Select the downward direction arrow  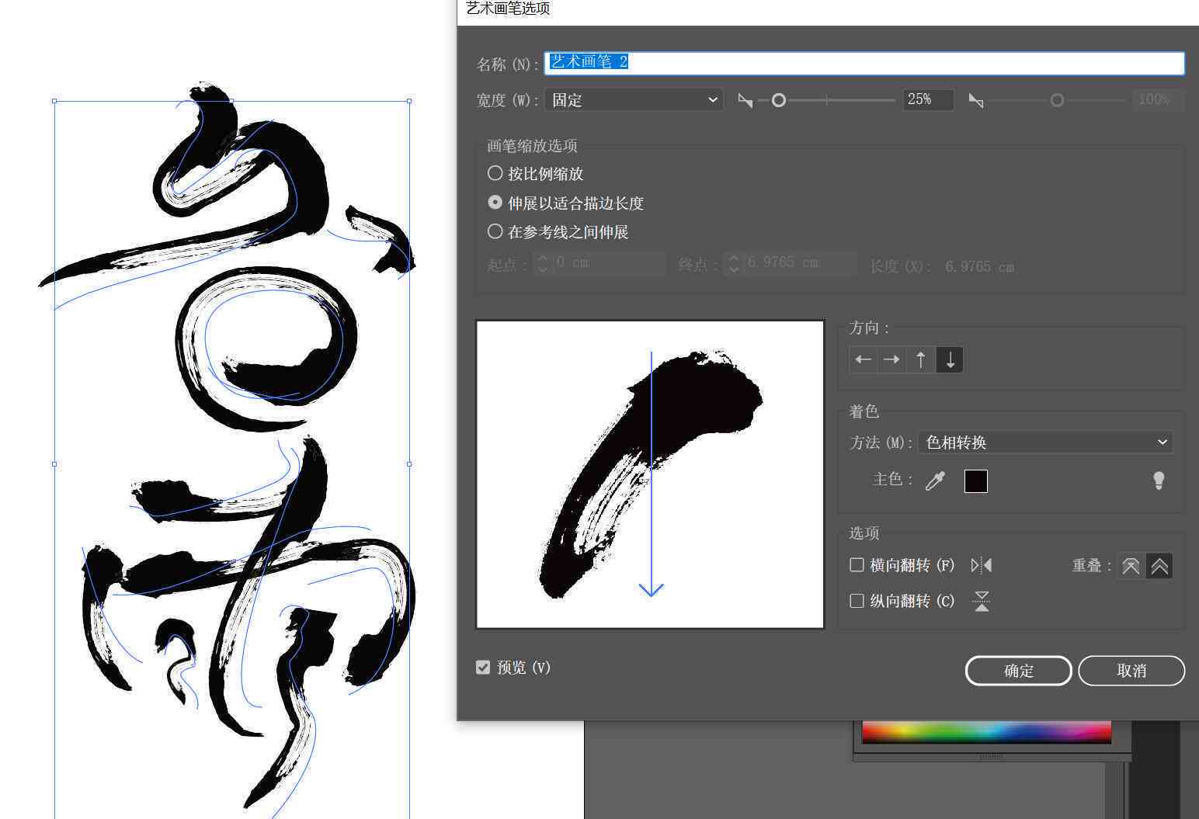tap(950, 359)
